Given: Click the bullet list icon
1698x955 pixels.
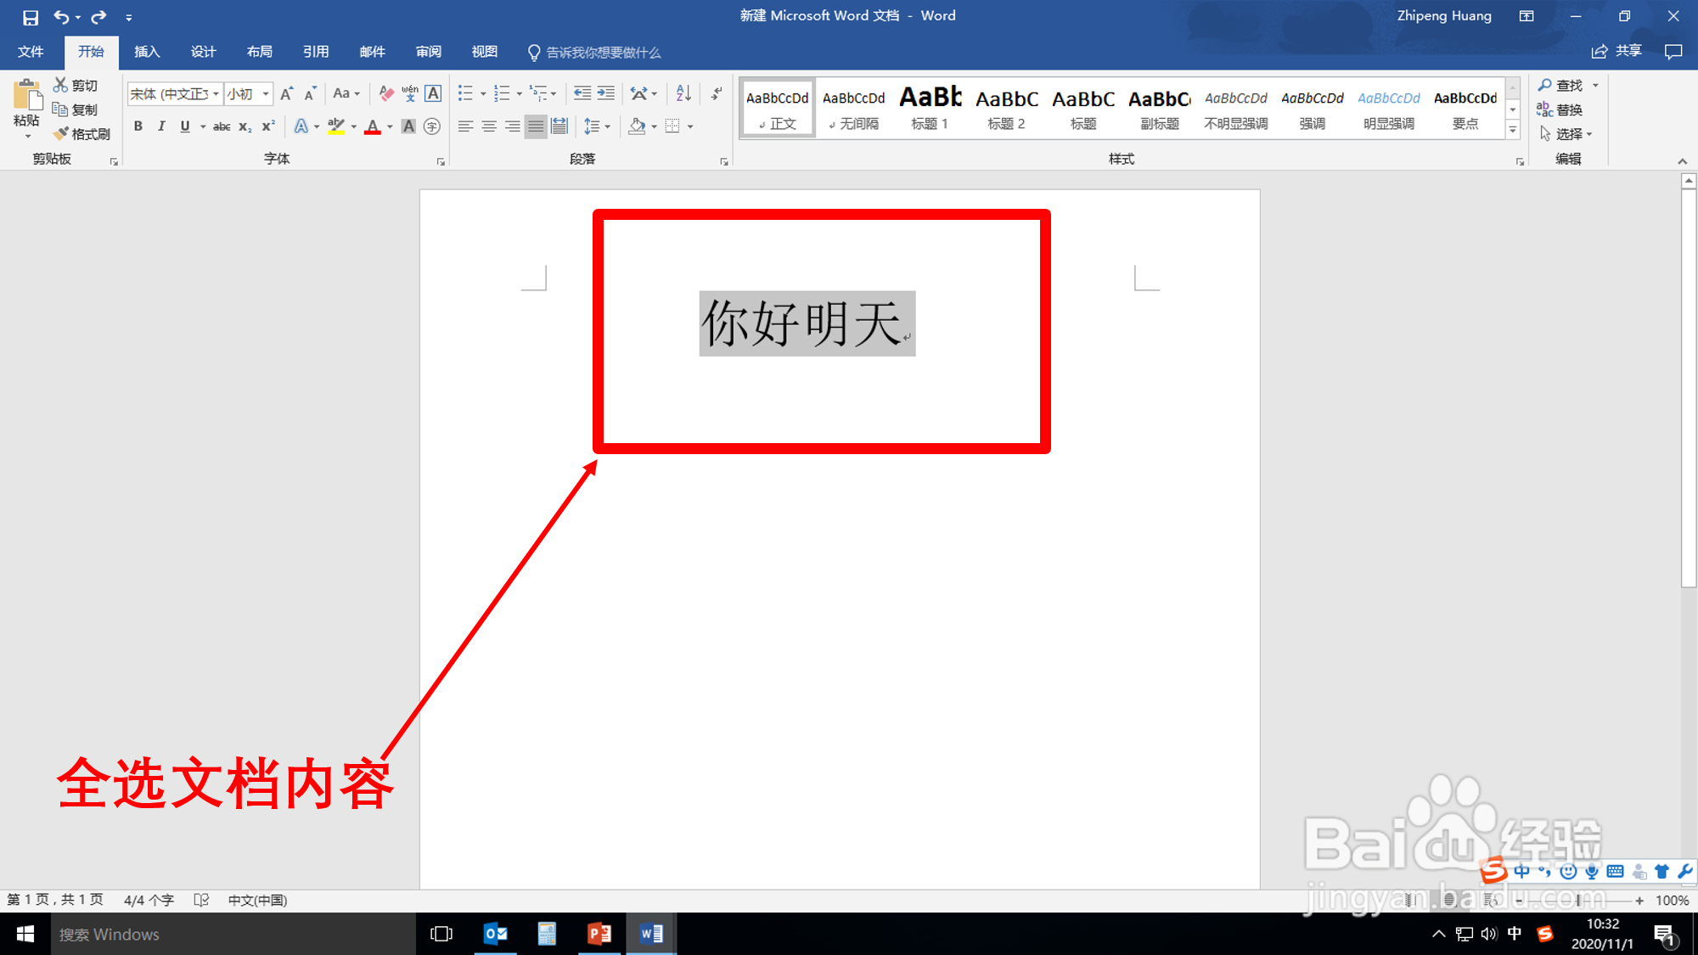Looking at the screenshot, I should click(465, 93).
